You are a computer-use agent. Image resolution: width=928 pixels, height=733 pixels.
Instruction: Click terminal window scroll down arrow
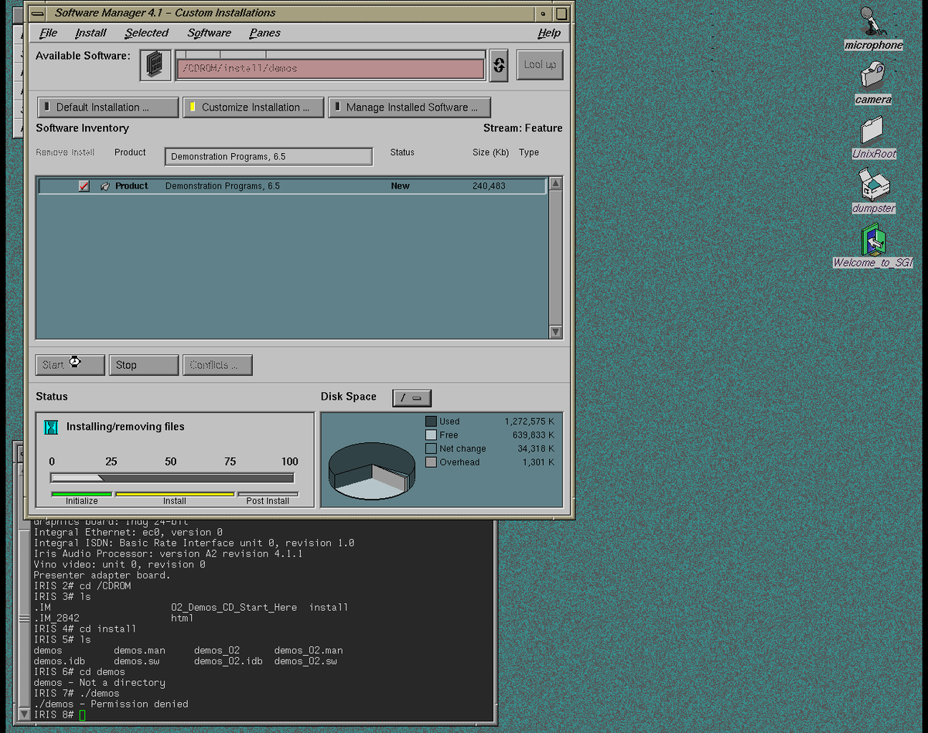coord(24,713)
